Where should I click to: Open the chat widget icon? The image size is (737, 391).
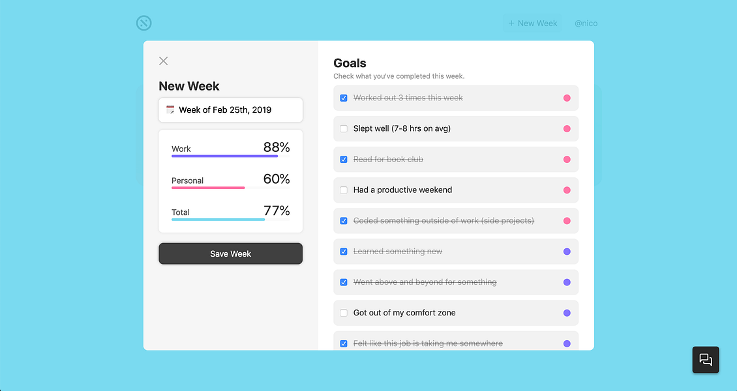pyautogui.click(x=706, y=360)
